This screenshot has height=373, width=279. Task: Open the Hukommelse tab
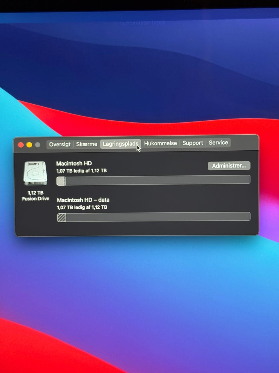point(160,143)
